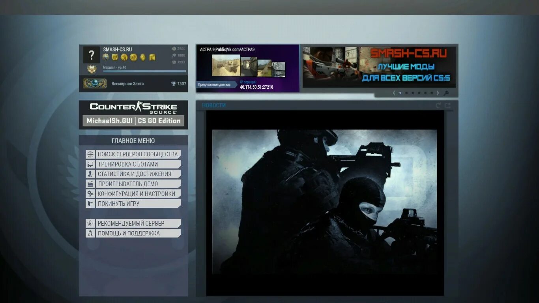Select the fifth banner pagination dot
Screen dimensions: 539x303
(425, 93)
